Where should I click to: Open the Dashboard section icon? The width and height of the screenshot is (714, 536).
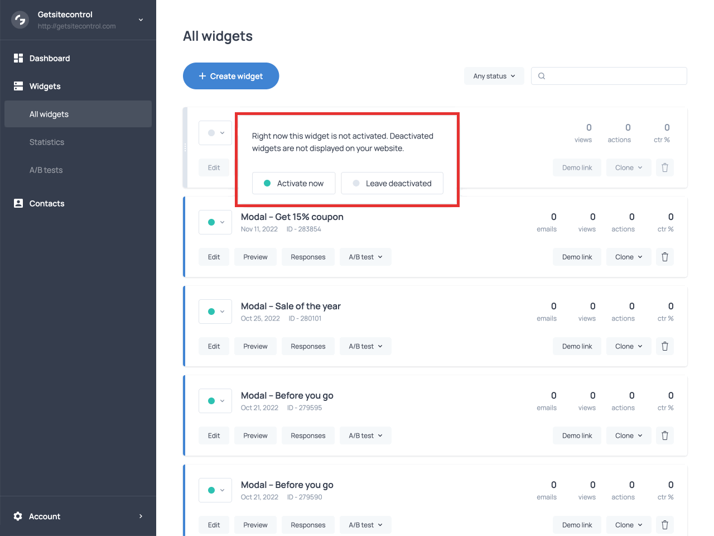tap(17, 58)
